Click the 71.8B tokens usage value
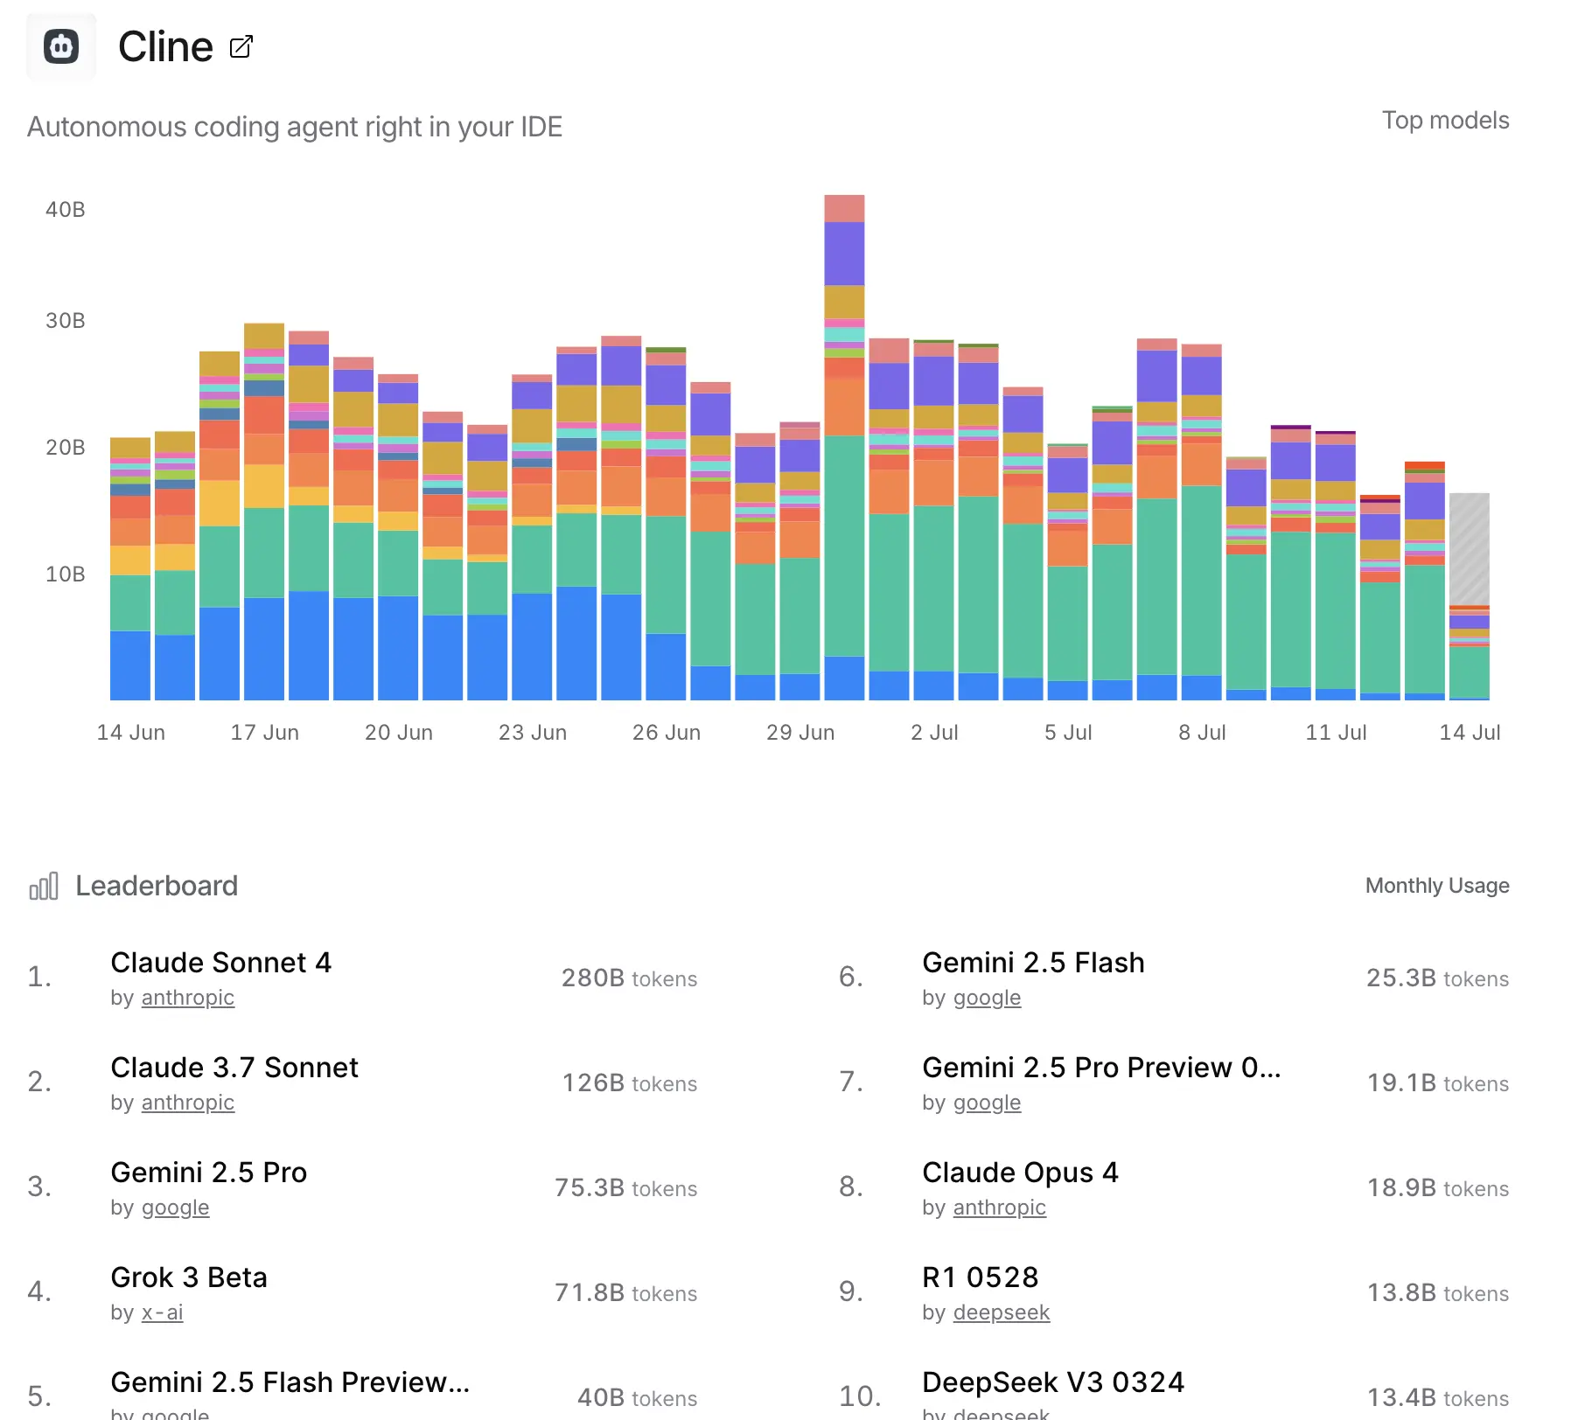The width and height of the screenshot is (1578, 1420). pyautogui.click(x=626, y=1293)
